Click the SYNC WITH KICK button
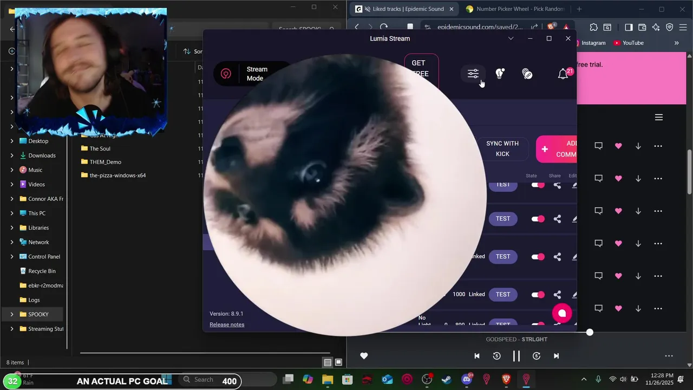693x390 pixels. [502, 148]
